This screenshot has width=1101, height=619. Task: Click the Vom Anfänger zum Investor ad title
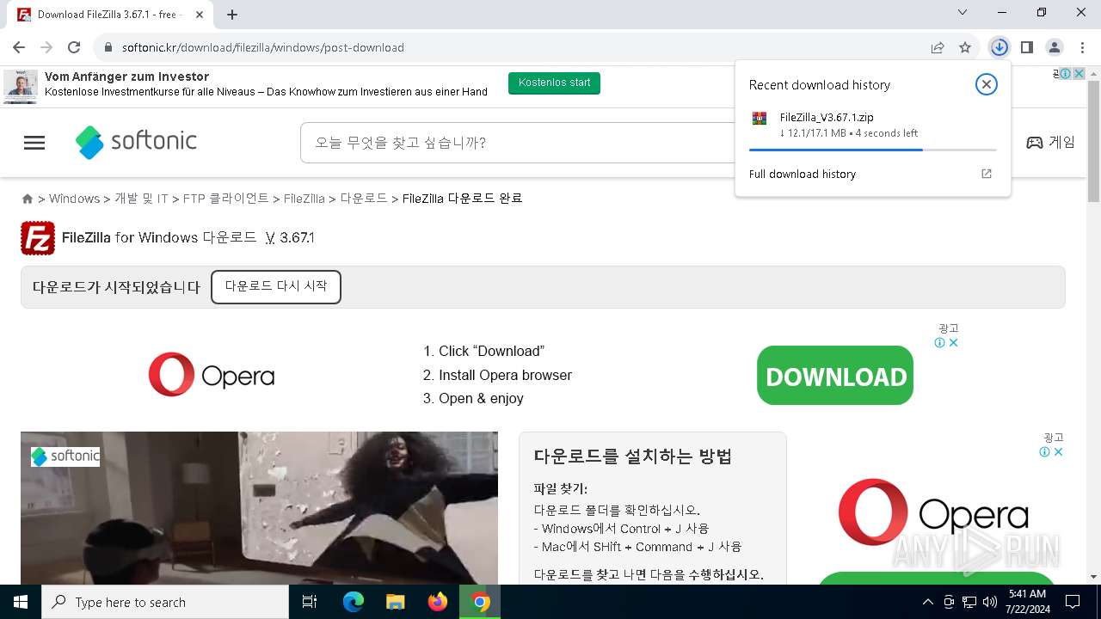point(127,77)
